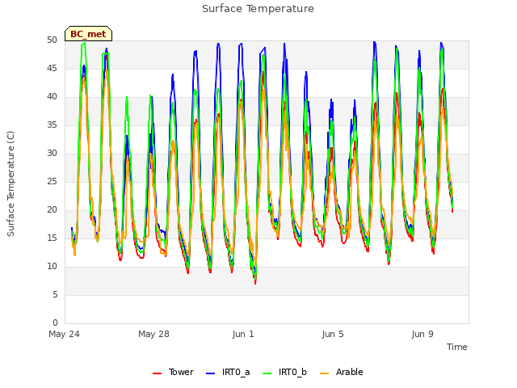
Task: Click the red Tower legend color marker
Action: [158, 373]
